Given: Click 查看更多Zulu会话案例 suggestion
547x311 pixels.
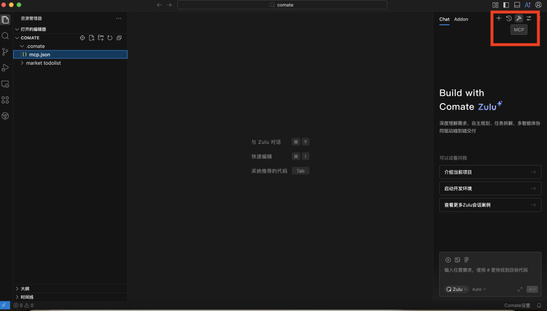Looking at the screenshot, I should [490, 205].
